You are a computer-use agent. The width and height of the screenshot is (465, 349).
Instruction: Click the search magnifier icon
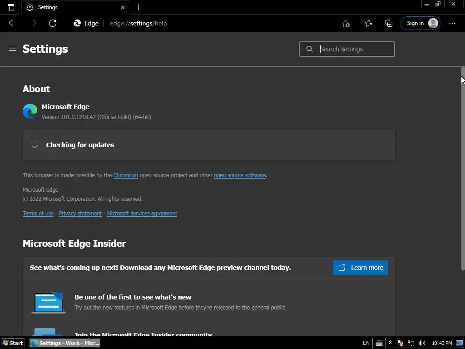[x=309, y=49]
